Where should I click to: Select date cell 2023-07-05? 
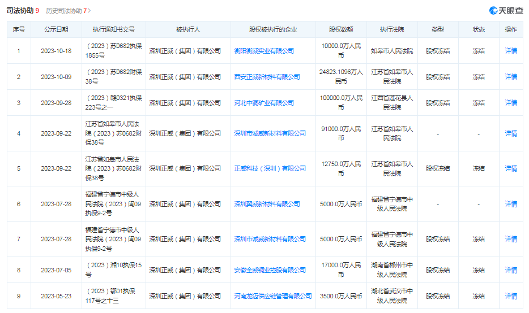point(56,270)
